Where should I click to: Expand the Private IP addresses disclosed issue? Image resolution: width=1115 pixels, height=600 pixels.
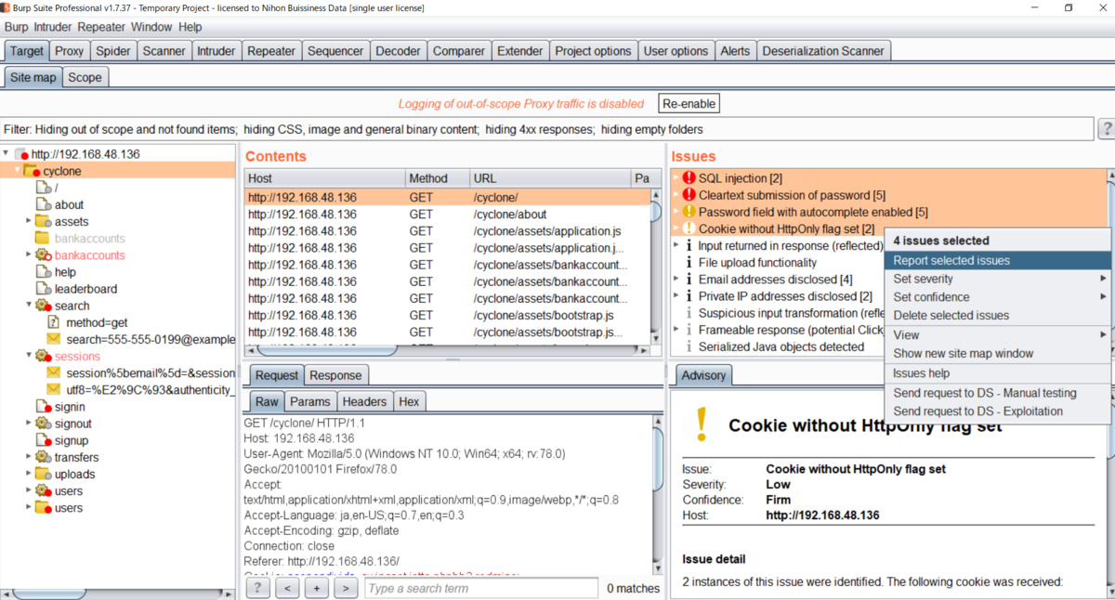tap(676, 296)
